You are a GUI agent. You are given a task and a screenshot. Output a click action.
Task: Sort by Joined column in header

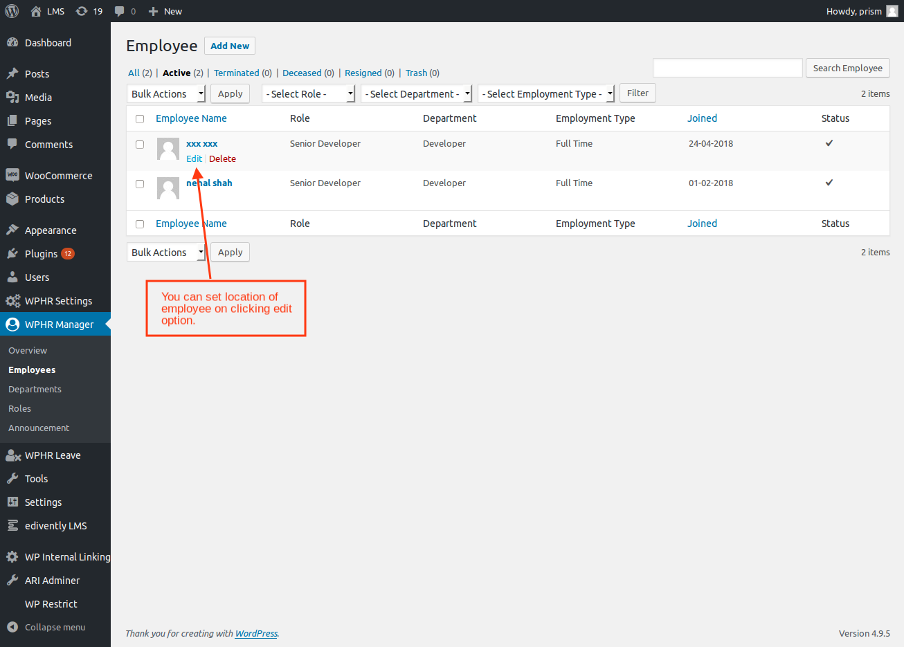point(702,118)
